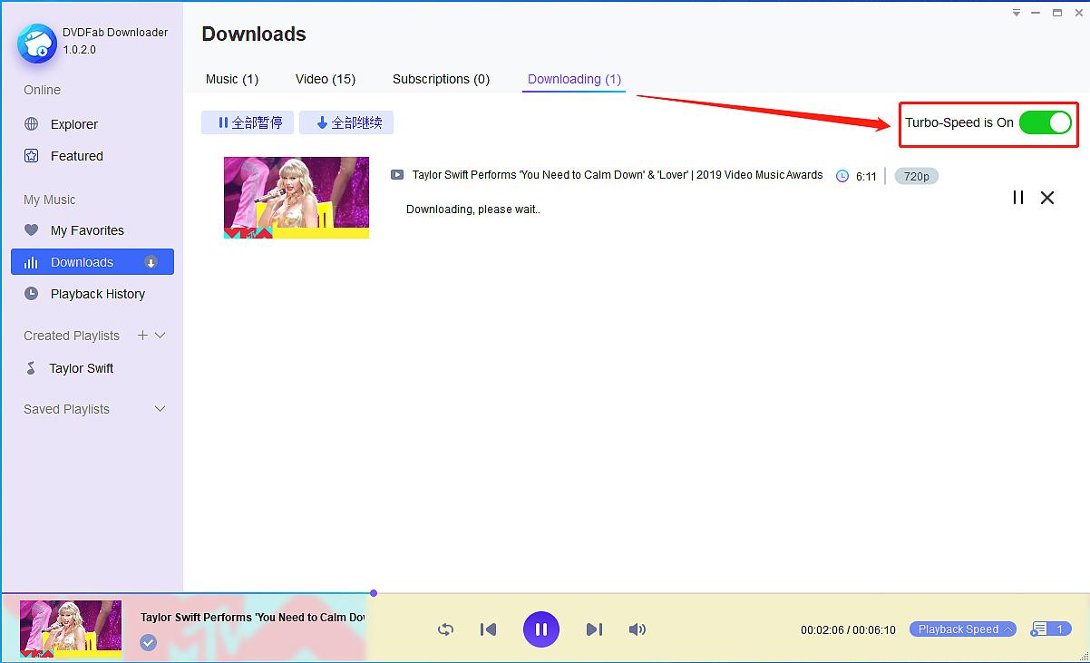Click the playback time 00:02:06 / 00:06:10

click(x=848, y=629)
